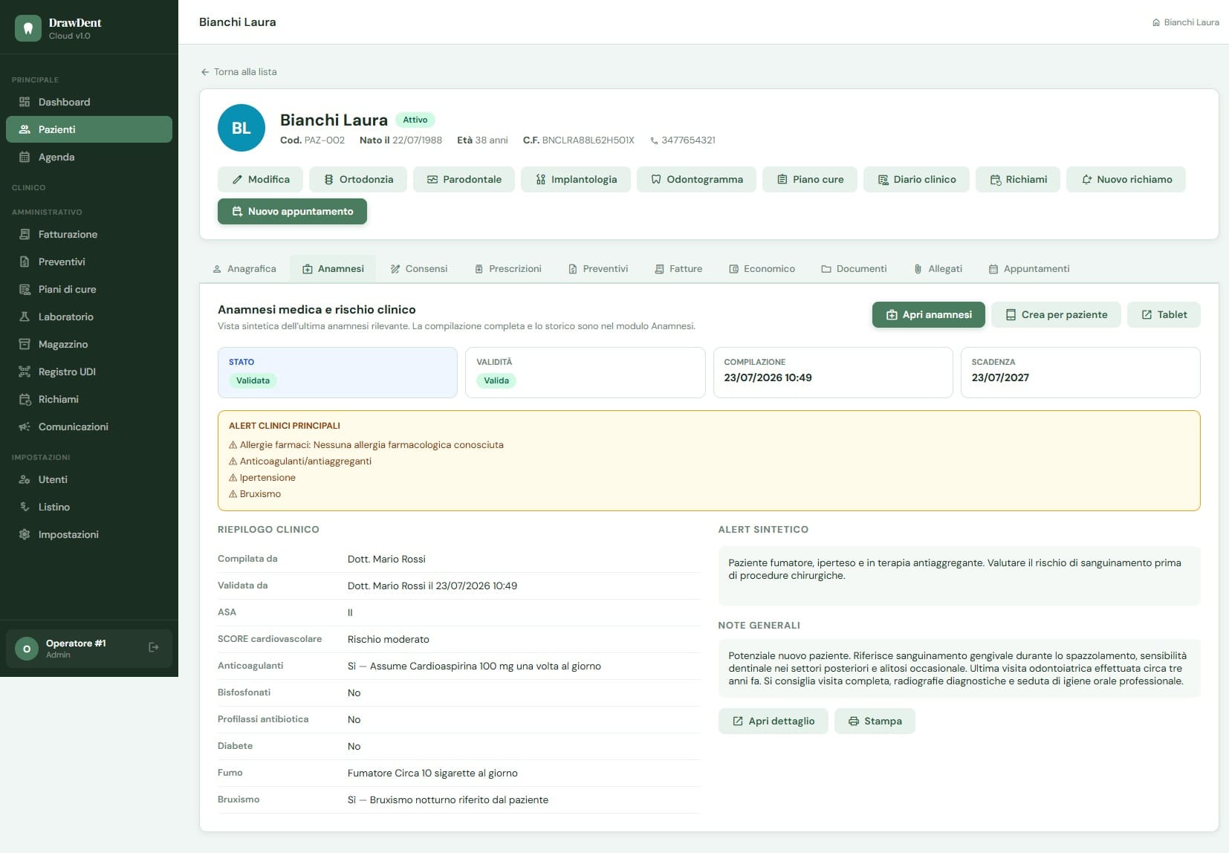Click the Comunicazioni megaphone icon
The height and width of the screenshot is (853, 1229).
(25, 426)
